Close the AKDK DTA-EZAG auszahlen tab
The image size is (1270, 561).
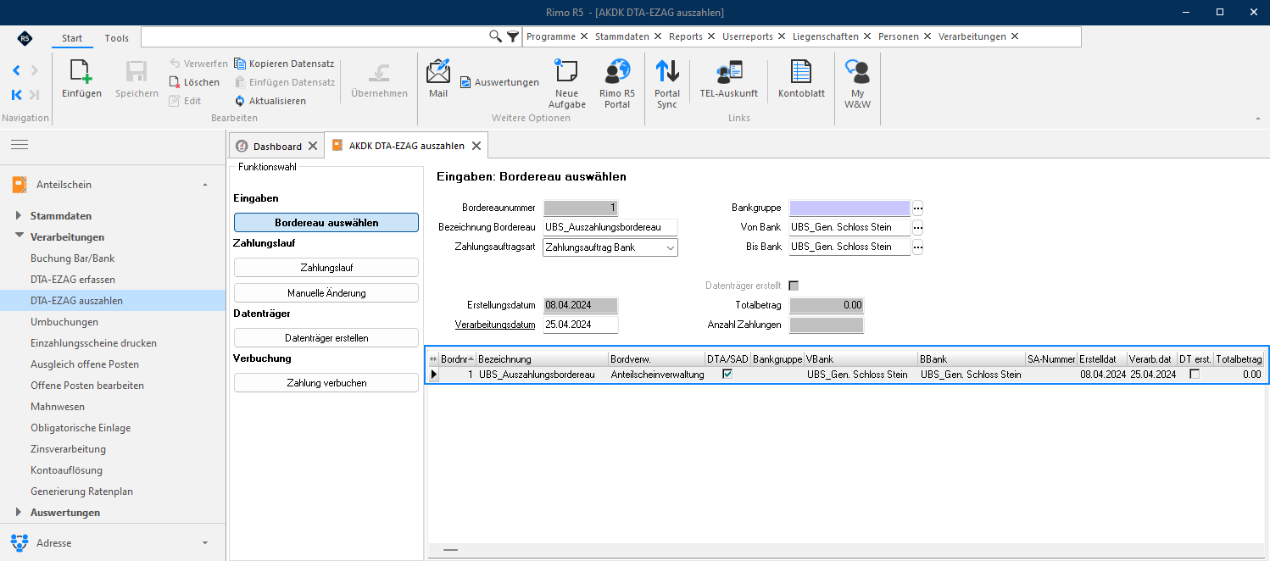pos(476,146)
